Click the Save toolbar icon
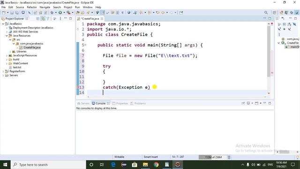Screen dimensions: 300x169 coord(12,13)
